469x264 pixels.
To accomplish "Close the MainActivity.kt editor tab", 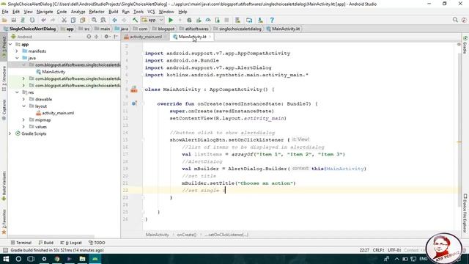I will point(210,37).
